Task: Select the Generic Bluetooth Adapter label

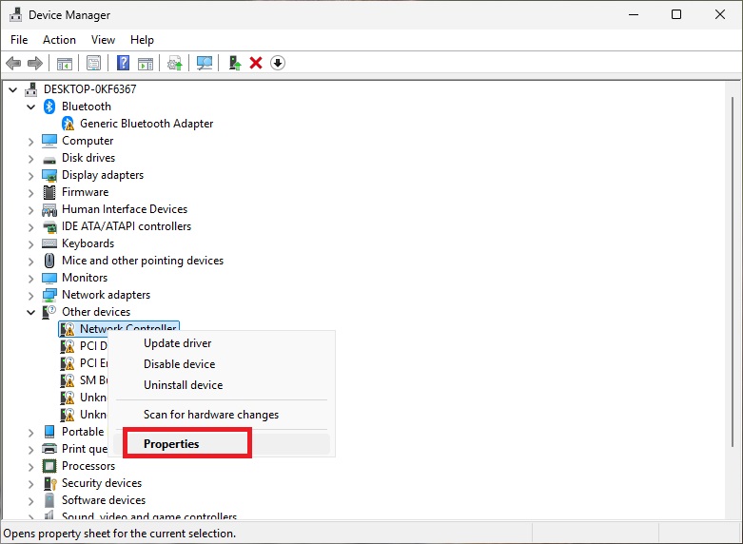Action: tap(147, 124)
